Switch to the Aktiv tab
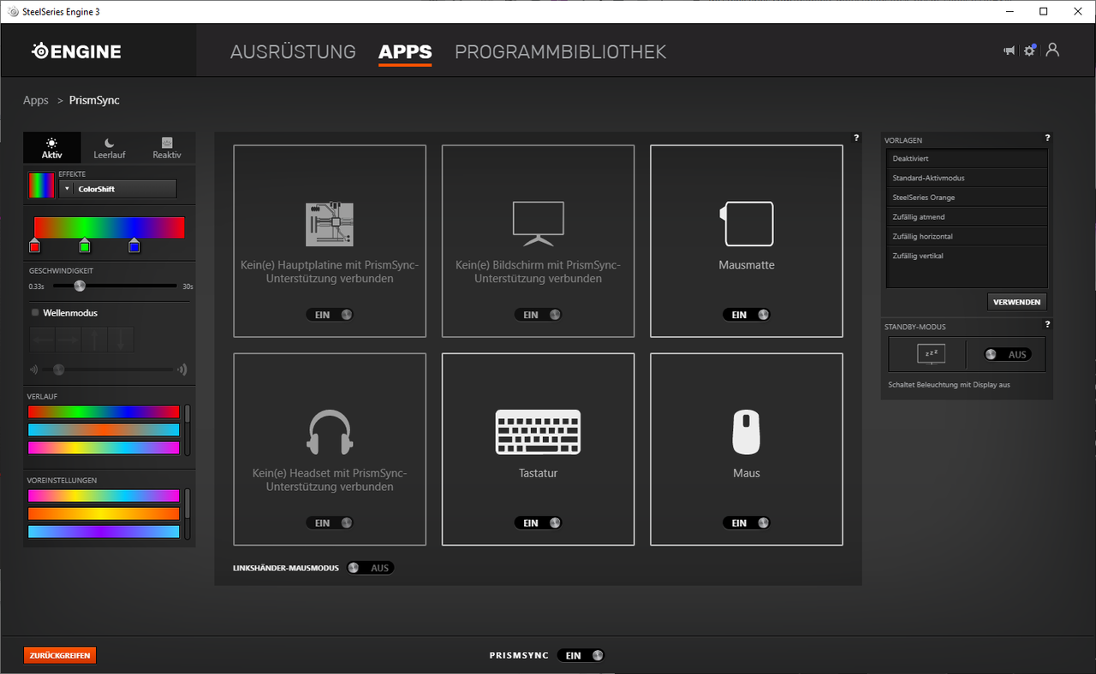Image resolution: width=1096 pixels, height=674 pixels. (52, 148)
